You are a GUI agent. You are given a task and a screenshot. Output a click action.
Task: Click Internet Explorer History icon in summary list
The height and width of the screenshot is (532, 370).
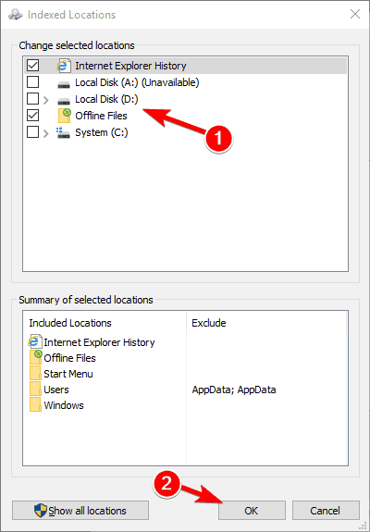[x=35, y=341]
